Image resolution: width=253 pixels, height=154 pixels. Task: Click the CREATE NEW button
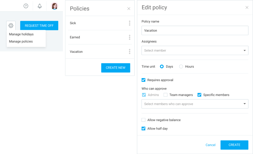click(115, 68)
